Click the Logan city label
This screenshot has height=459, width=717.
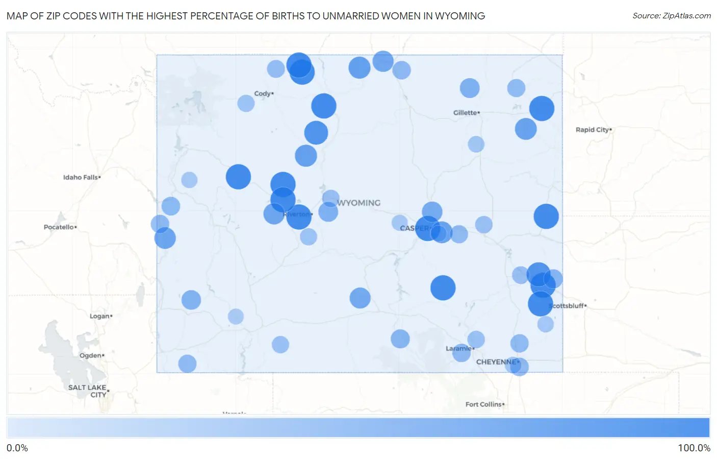[x=101, y=316]
